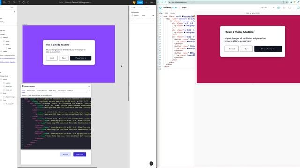Image resolution: width=300 pixels, height=168 pixels.
Task: Select the Text tool in Figma toolbar
Action: tap(19, 2)
